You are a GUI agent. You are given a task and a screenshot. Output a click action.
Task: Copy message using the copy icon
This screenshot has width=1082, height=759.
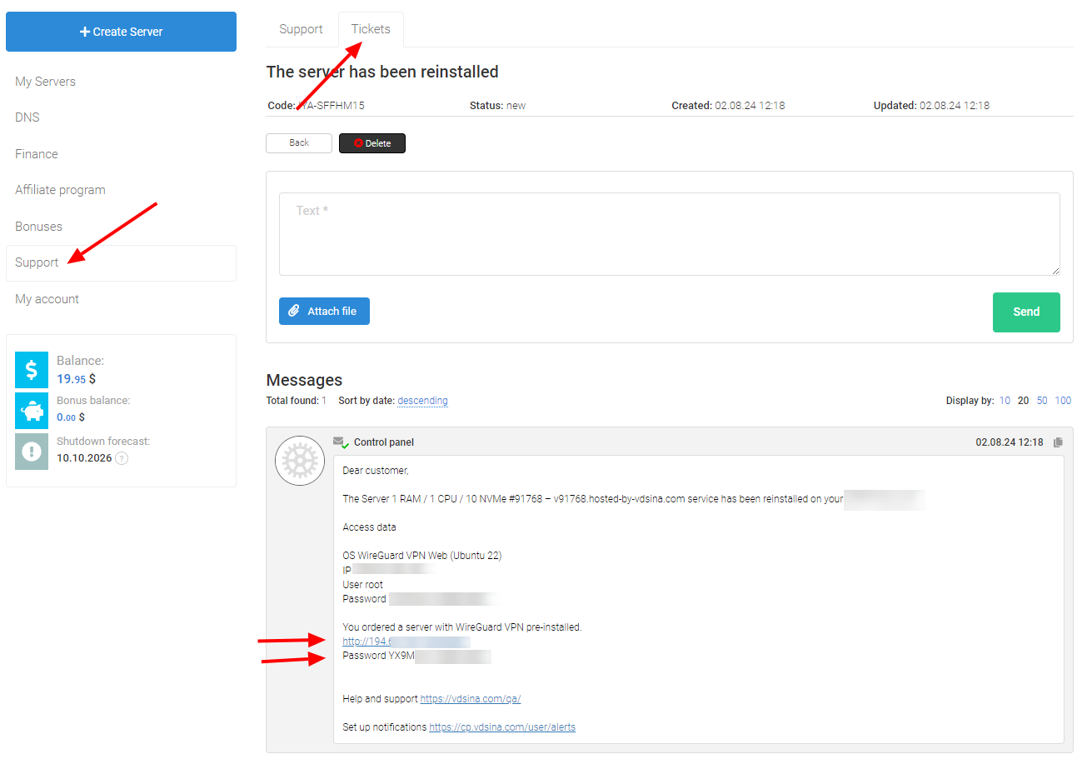pos(1058,442)
